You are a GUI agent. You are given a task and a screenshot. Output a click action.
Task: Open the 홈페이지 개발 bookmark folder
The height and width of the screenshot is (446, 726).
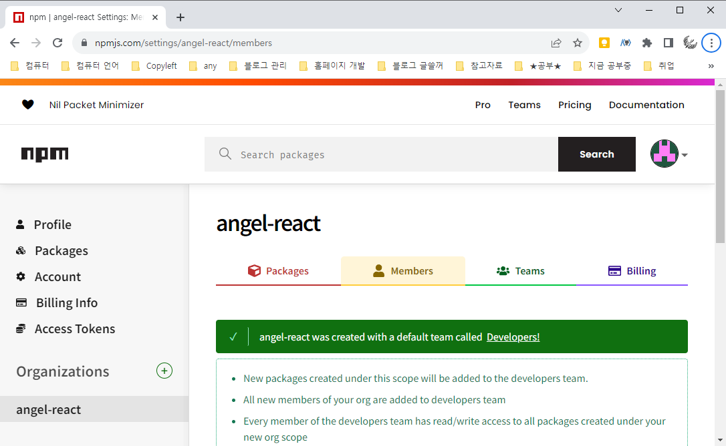[x=332, y=66]
